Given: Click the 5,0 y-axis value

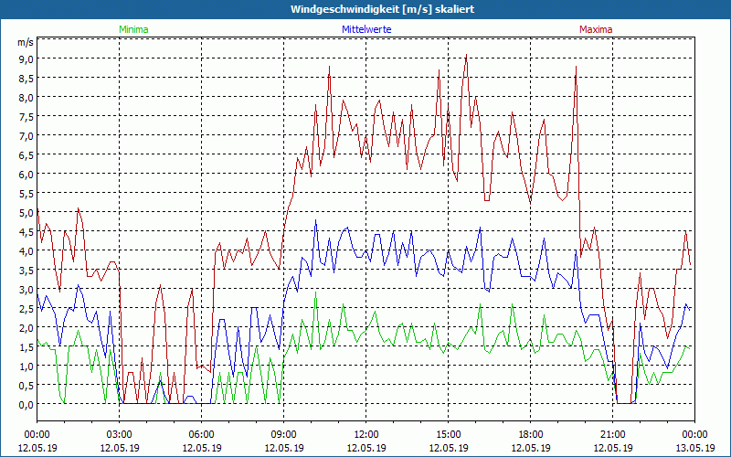Looking at the screenshot, I should pyautogui.click(x=26, y=213).
